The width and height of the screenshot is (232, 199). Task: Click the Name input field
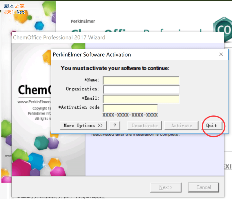click(141, 81)
